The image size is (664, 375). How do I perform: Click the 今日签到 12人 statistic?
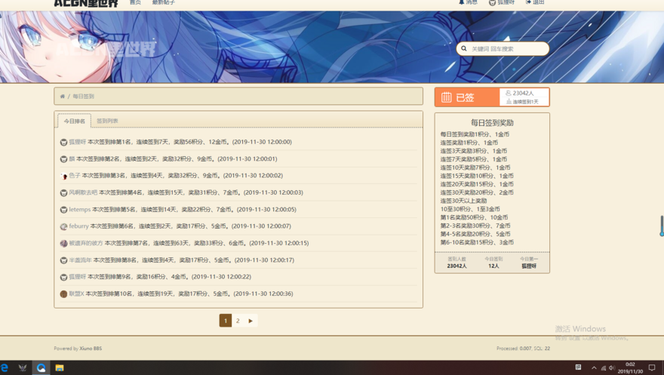[x=493, y=263]
